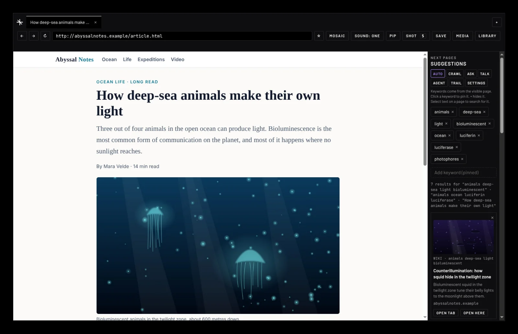Viewport: 518px width, 334px height.
Task: Click the address bar URL field
Action: click(182, 36)
